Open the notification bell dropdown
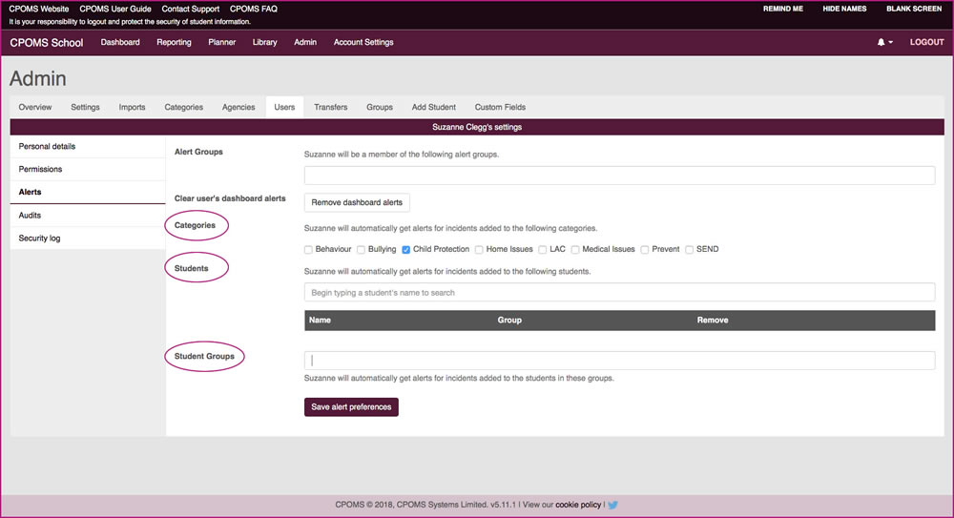 tap(884, 42)
